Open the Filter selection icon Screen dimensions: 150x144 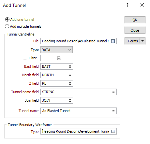[x=59, y=58]
